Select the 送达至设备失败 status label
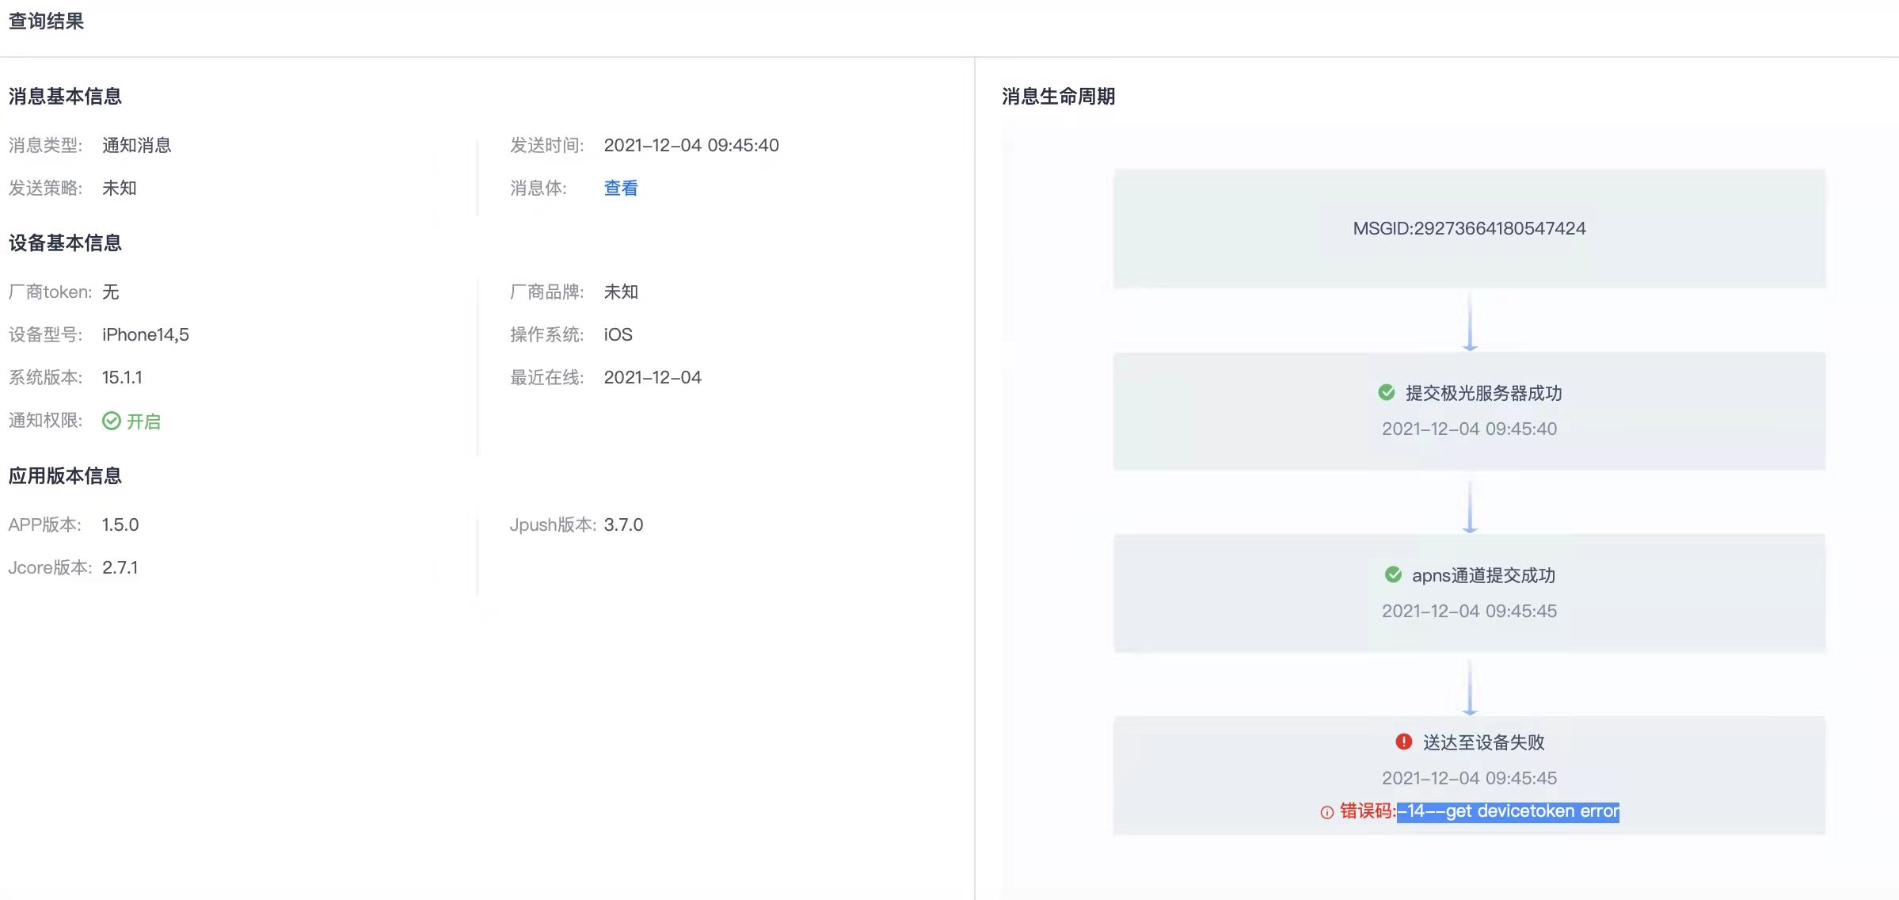 pos(1483,742)
